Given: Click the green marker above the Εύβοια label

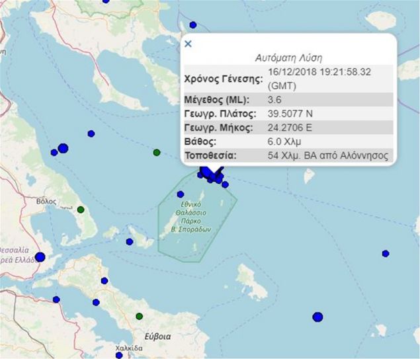Looking at the screenshot, I should point(139,316).
